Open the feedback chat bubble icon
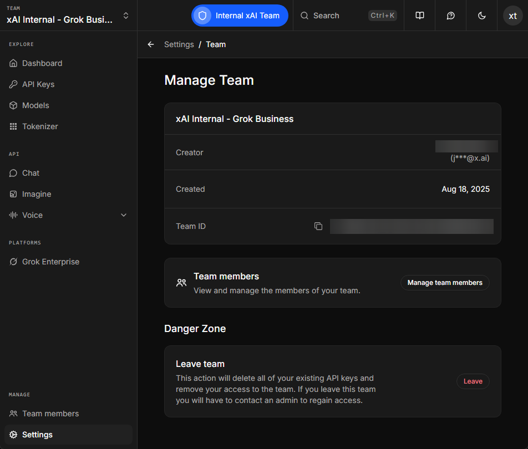This screenshot has height=449, width=528. tap(450, 16)
